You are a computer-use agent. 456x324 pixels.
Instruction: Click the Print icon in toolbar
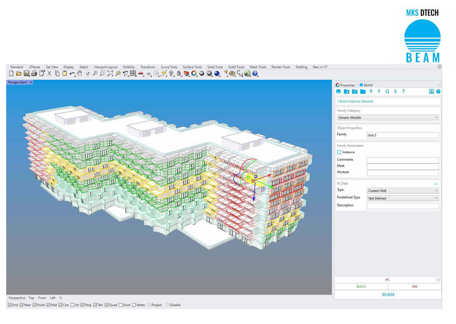(34, 74)
